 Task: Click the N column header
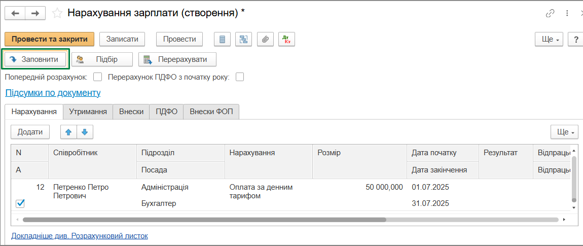30,153
